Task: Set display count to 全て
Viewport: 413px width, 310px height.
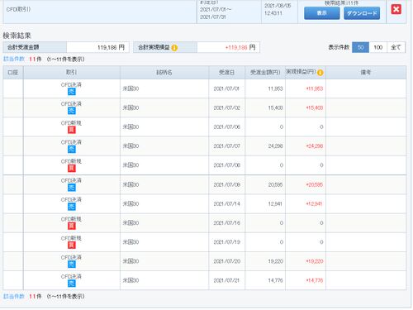Action: tap(396, 47)
